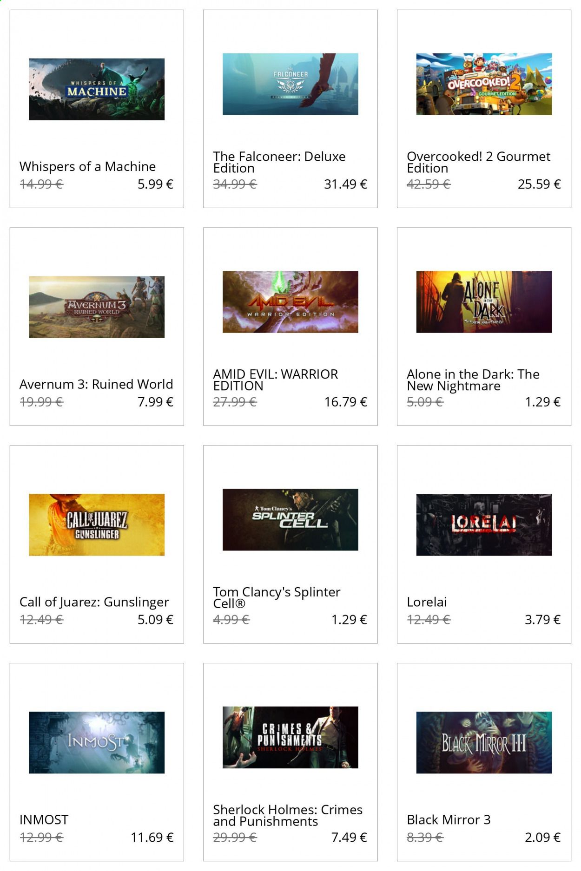The width and height of the screenshot is (581, 871).
Task: Open the Avernum 3 Ruined World cover
Action: (x=97, y=307)
